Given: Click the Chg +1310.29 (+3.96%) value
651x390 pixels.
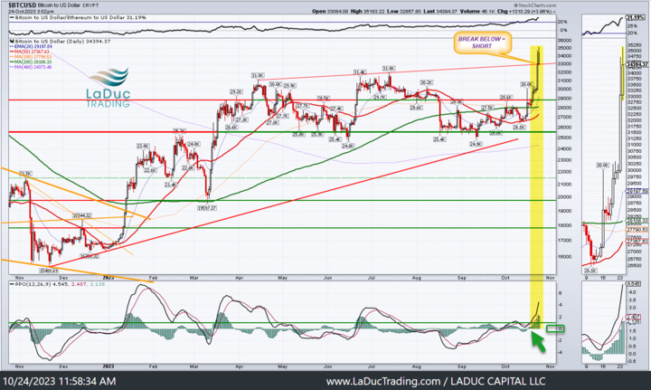Looking at the screenshot, I should (524, 12).
